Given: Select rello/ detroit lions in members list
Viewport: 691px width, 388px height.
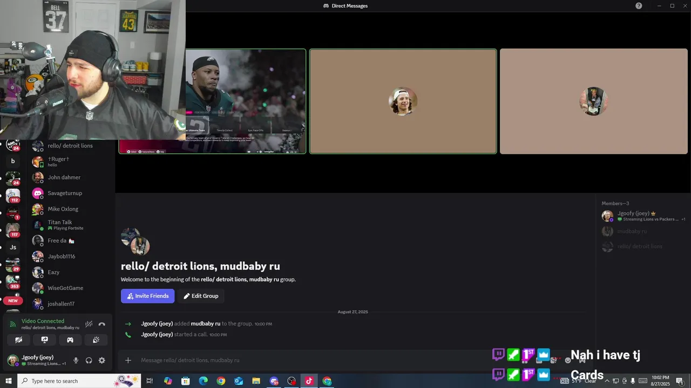Looking at the screenshot, I should [643, 246].
